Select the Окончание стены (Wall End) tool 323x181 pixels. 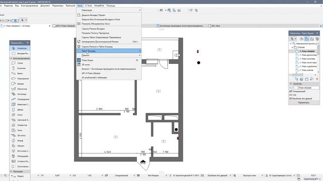point(20,166)
